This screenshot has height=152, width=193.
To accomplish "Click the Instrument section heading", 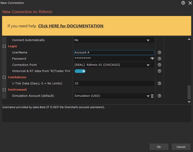I will pyautogui.click(x=17, y=90).
